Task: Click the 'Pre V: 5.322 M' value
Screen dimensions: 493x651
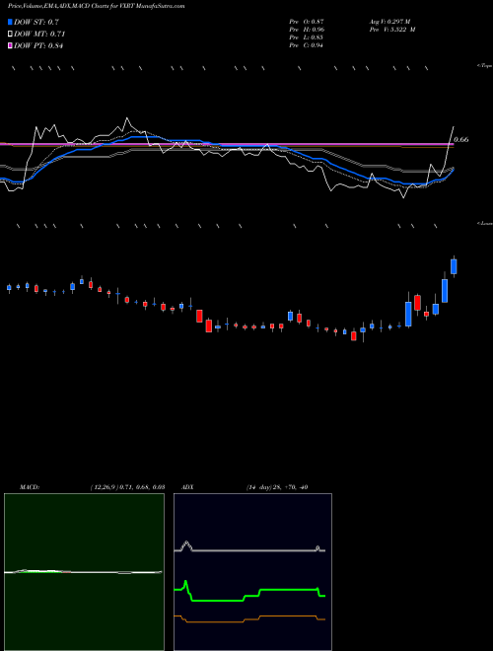Action: [391, 29]
